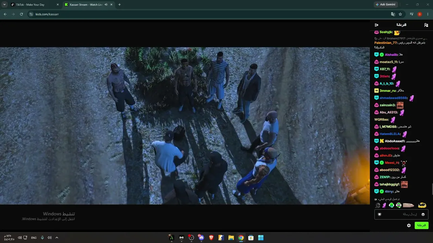Click the username XB7_11 in chat
This screenshot has width=433, height=243.
[385, 69]
